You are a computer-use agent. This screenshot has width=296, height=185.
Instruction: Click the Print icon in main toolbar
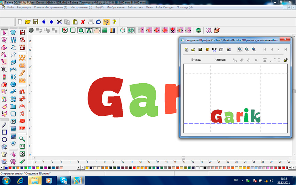click(x=91, y=22)
